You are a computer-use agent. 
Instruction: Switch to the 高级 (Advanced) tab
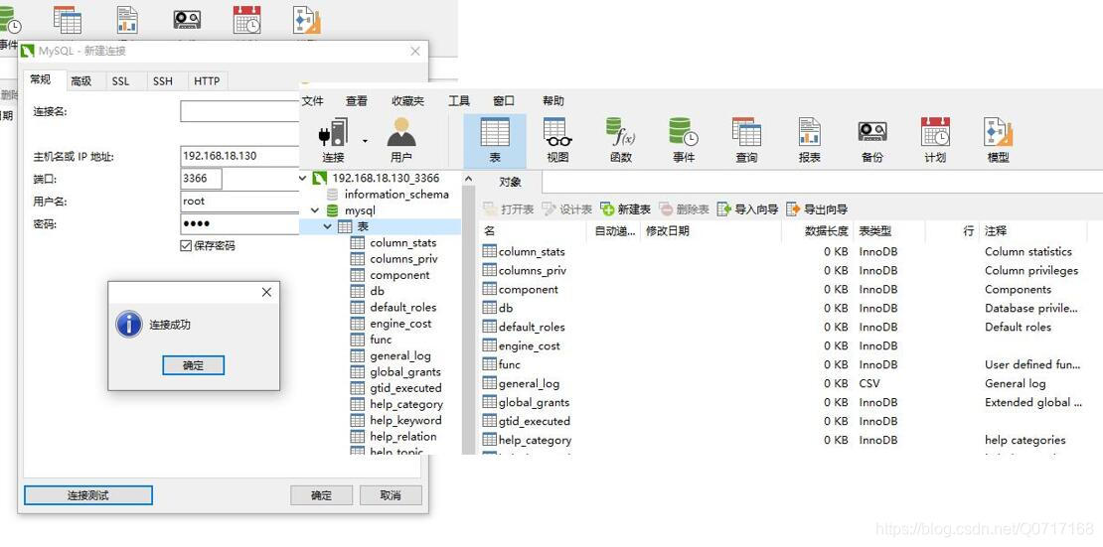point(81,80)
